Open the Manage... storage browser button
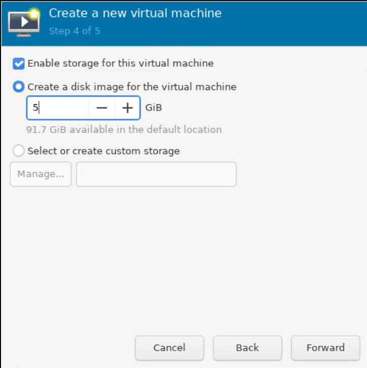Viewport: 367px width, 368px height. [40, 174]
